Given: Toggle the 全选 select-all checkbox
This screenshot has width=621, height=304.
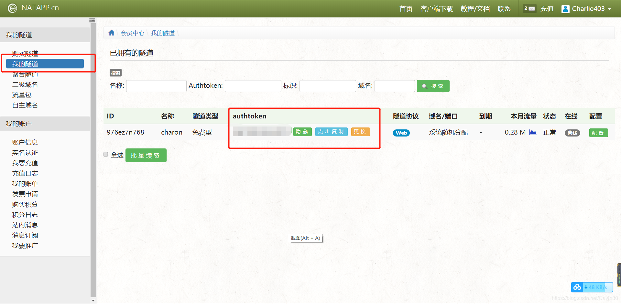Looking at the screenshot, I should [x=106, y=155].
